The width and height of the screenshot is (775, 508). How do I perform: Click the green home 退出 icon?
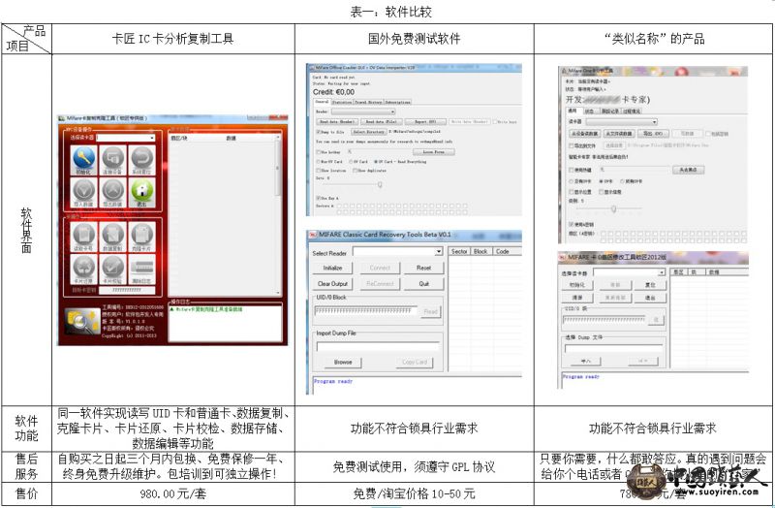tap(141, 192)
